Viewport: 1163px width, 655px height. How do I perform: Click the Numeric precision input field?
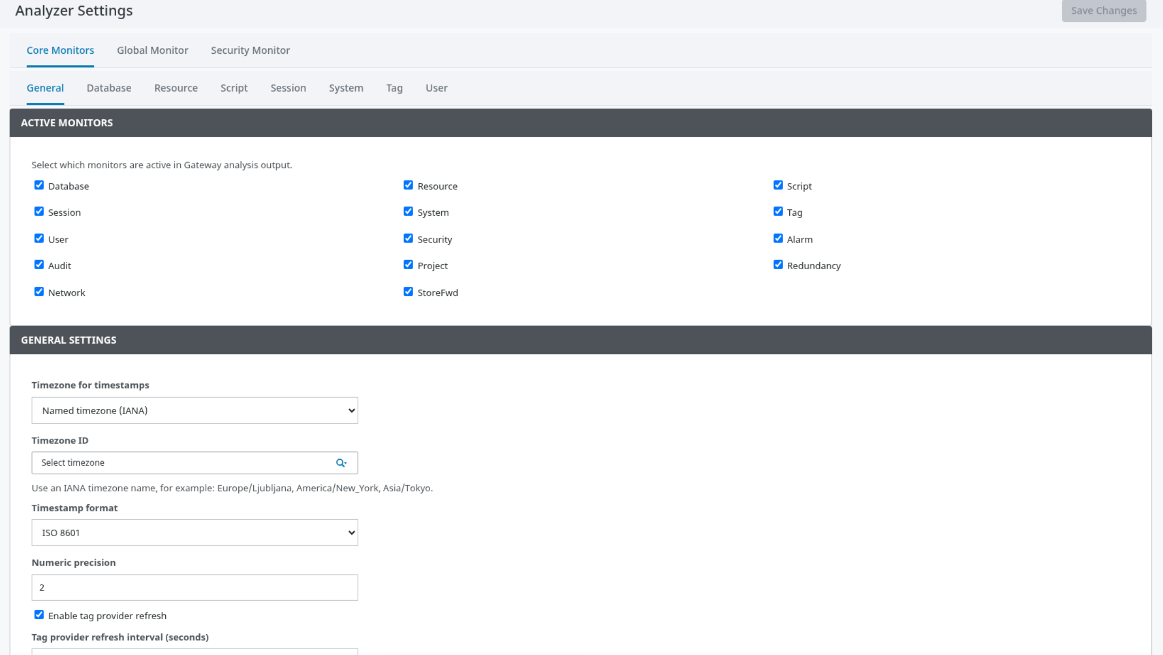195,587
